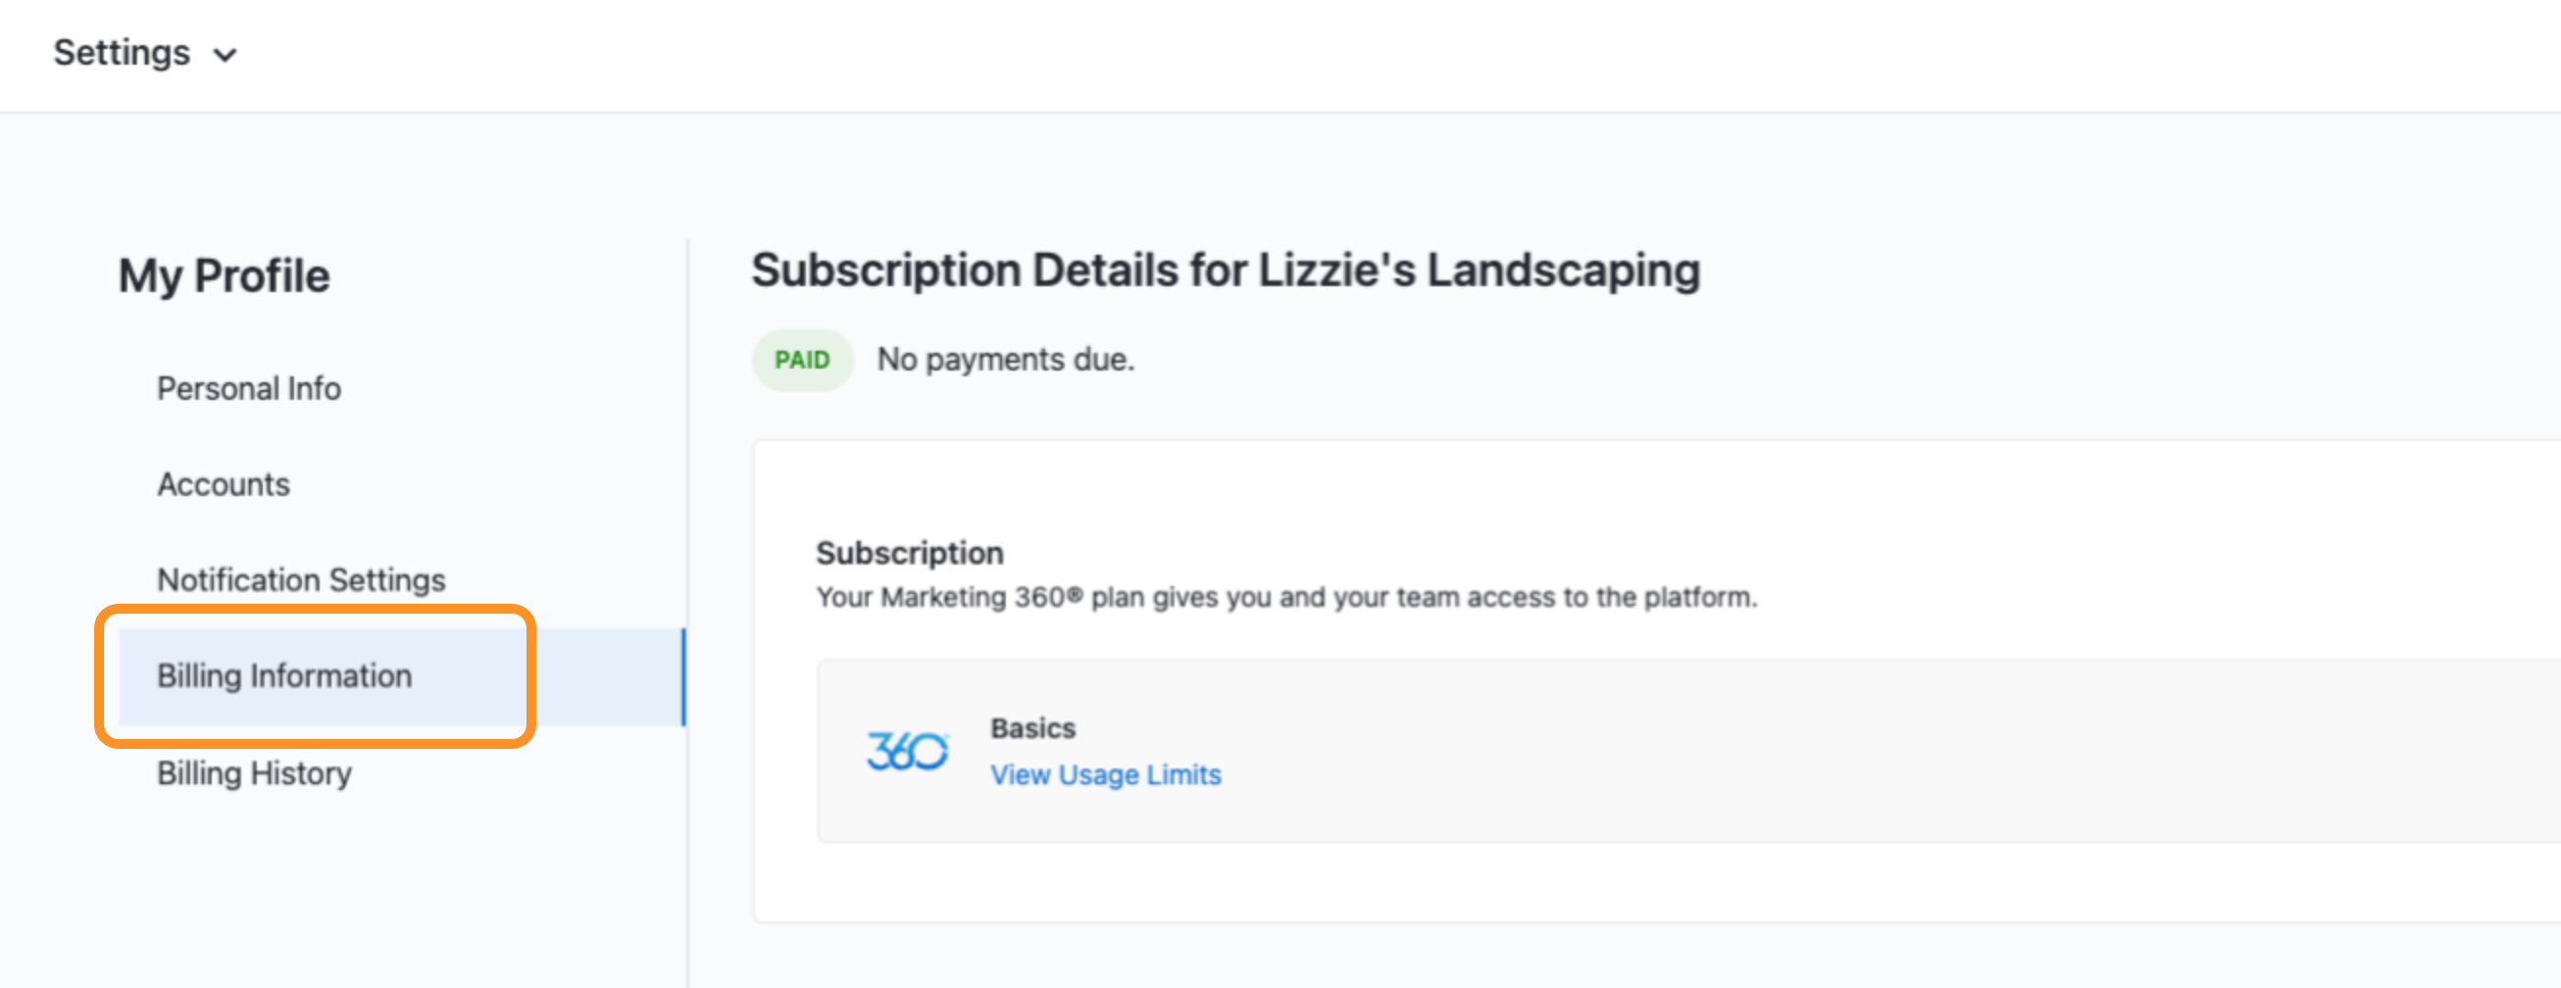Screen dimensions: 2561x988
Task: Click the Marketing 360 logo icon
Action: click(907, 751)
